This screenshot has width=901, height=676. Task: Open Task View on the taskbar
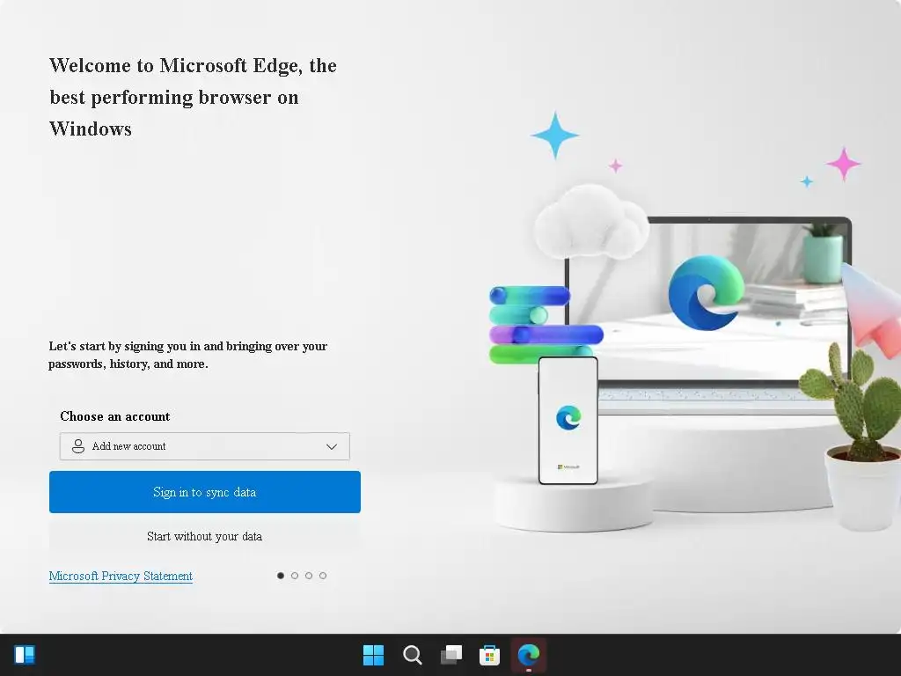tap(451, 655)
